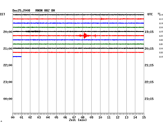Select the UTC timezone label
This screenshot has width=164, height=124.
point(150,14)
